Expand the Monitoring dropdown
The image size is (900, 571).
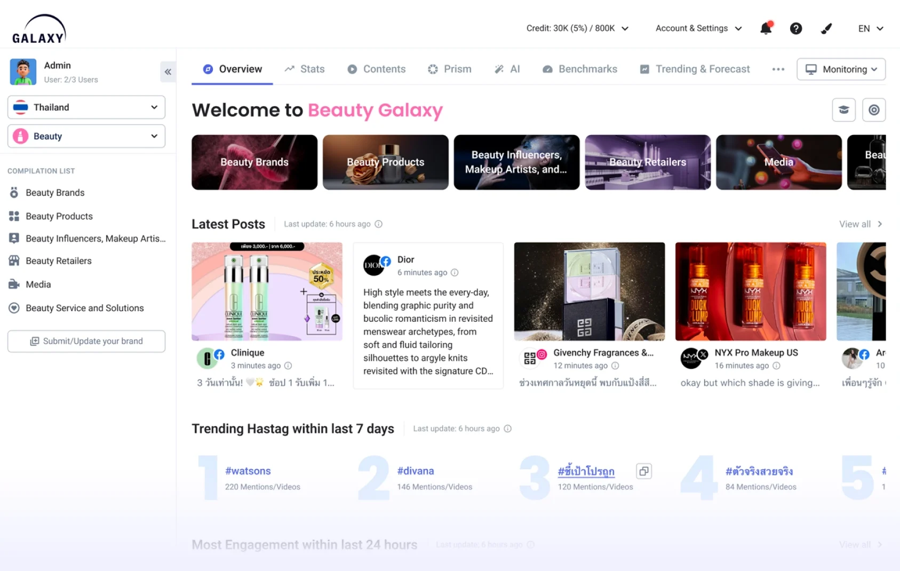coord(841,69)
